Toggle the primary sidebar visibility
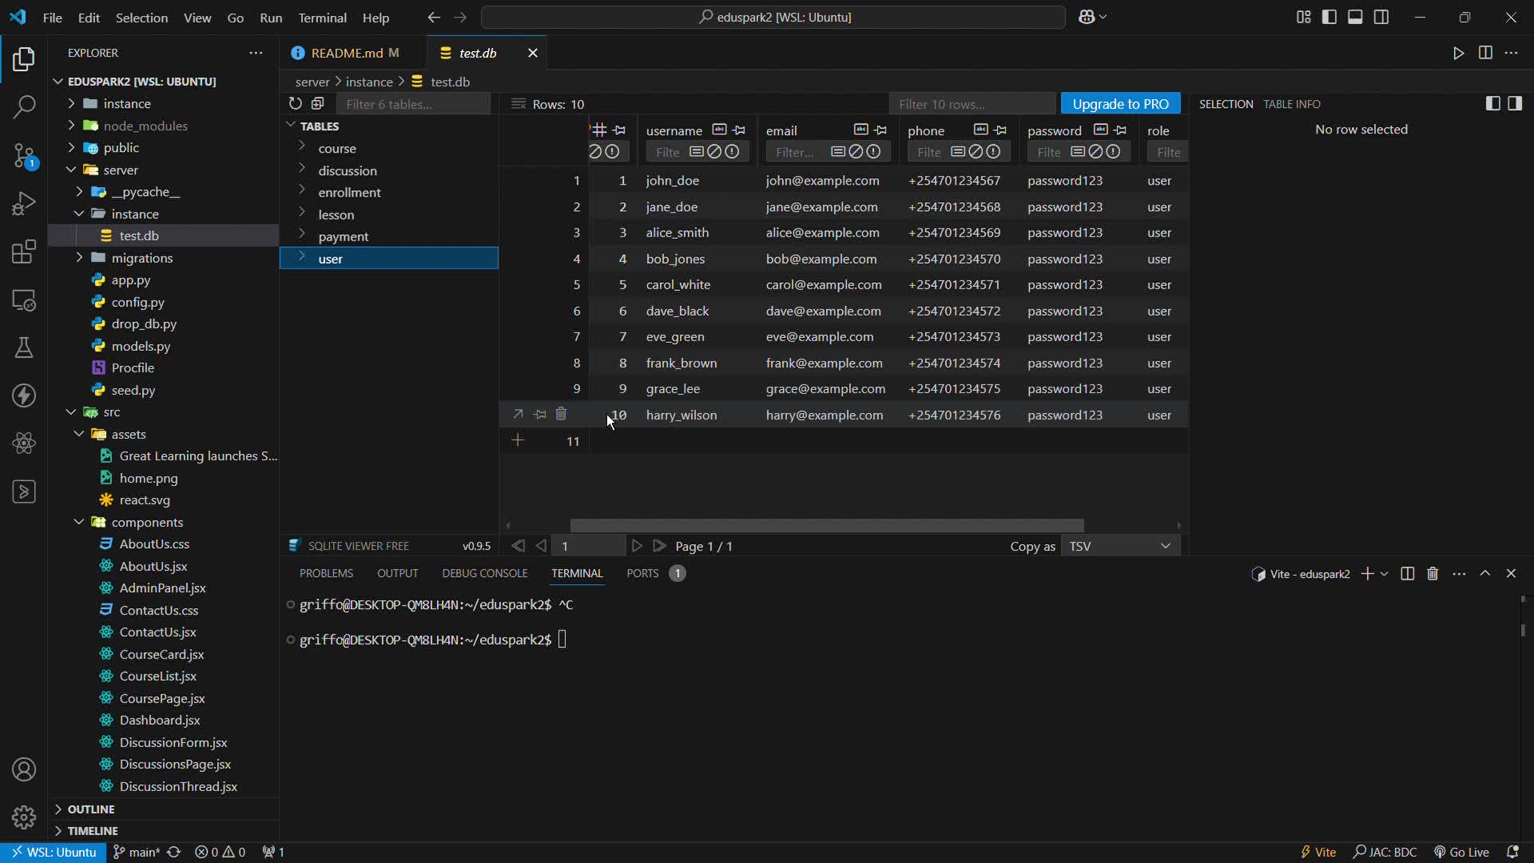The image size is (1534, 863). click(x=1329, y=17)
